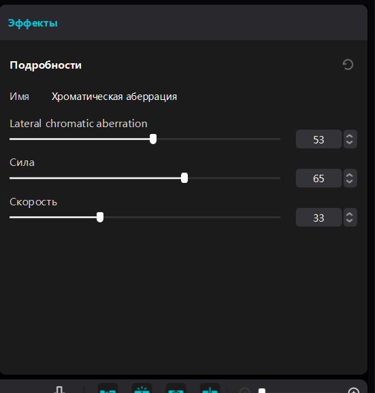This screenshot has height=393, width=375.
Task: Decrease the Сила value with the down arrow
Action: (x=350, y=182)
